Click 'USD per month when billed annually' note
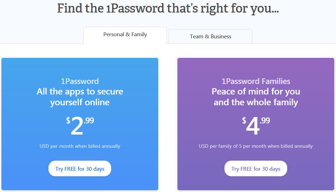This screenshot has width=336, height=192. pyautogui.click(x=80, y=146)
